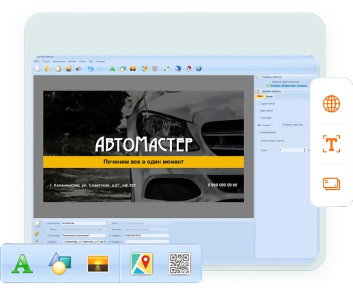The height and width of the screenshot is (292, 353).
Task: Click the orange stacked cards icon
Action: (x=331, y=184)
